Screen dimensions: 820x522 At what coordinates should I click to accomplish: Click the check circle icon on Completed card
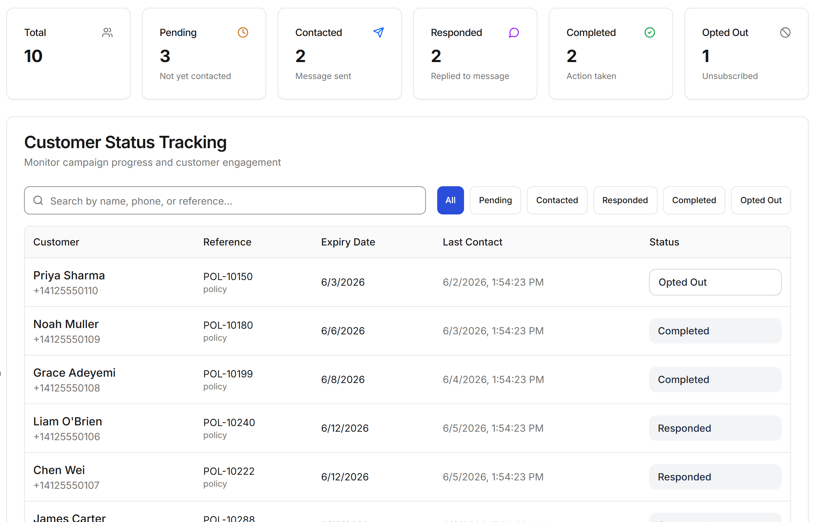650,32
